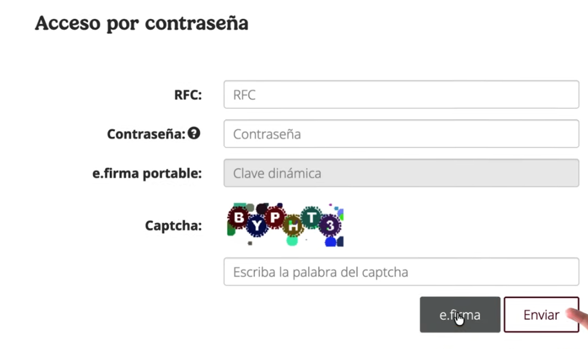The width and height of the screenshot is (588, 349).
Task: Click the Captcha label text
Action: [173, 225]
